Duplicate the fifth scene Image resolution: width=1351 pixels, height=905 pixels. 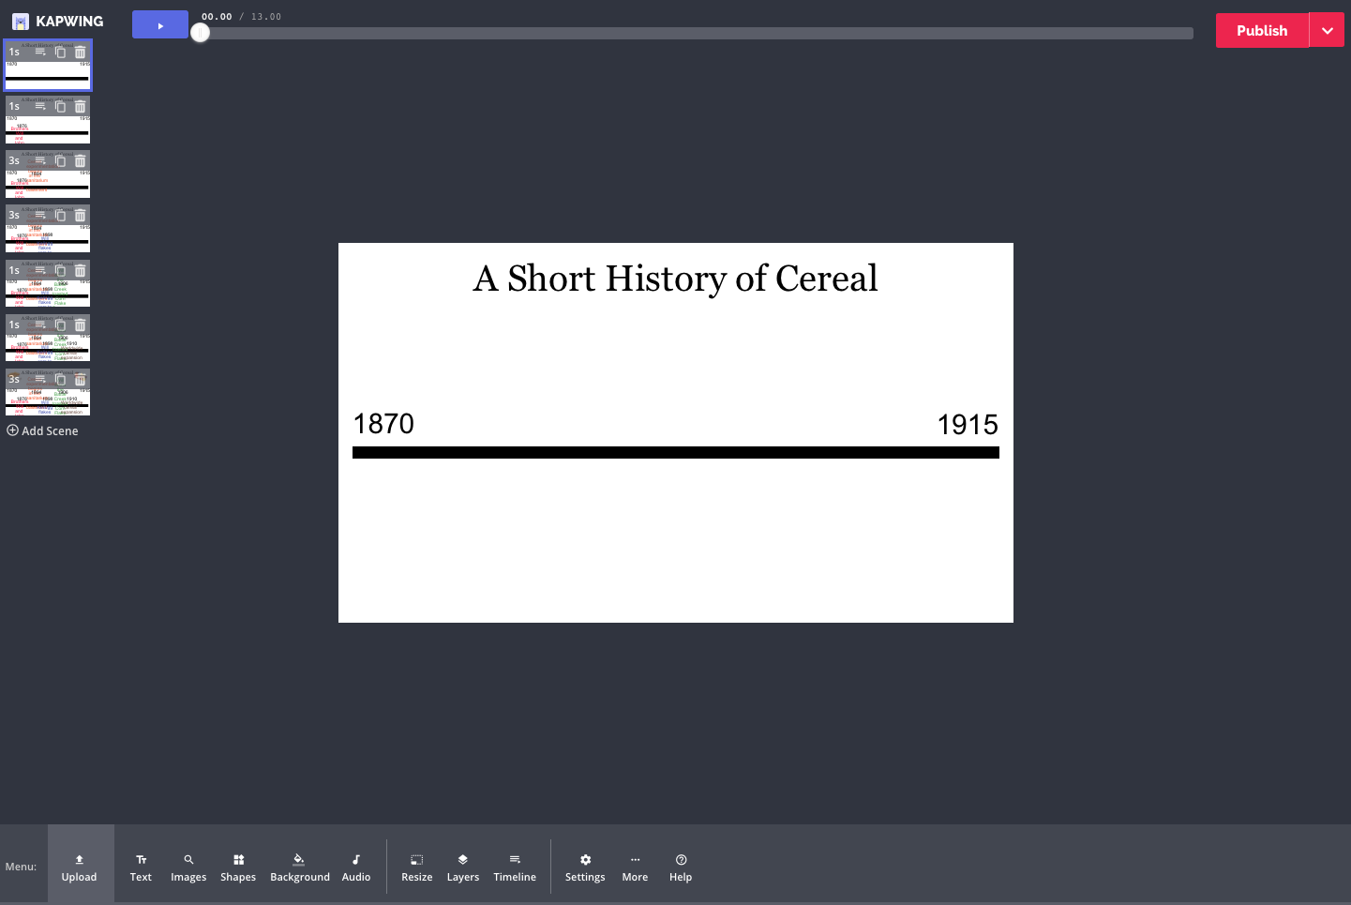coord(60,270)
